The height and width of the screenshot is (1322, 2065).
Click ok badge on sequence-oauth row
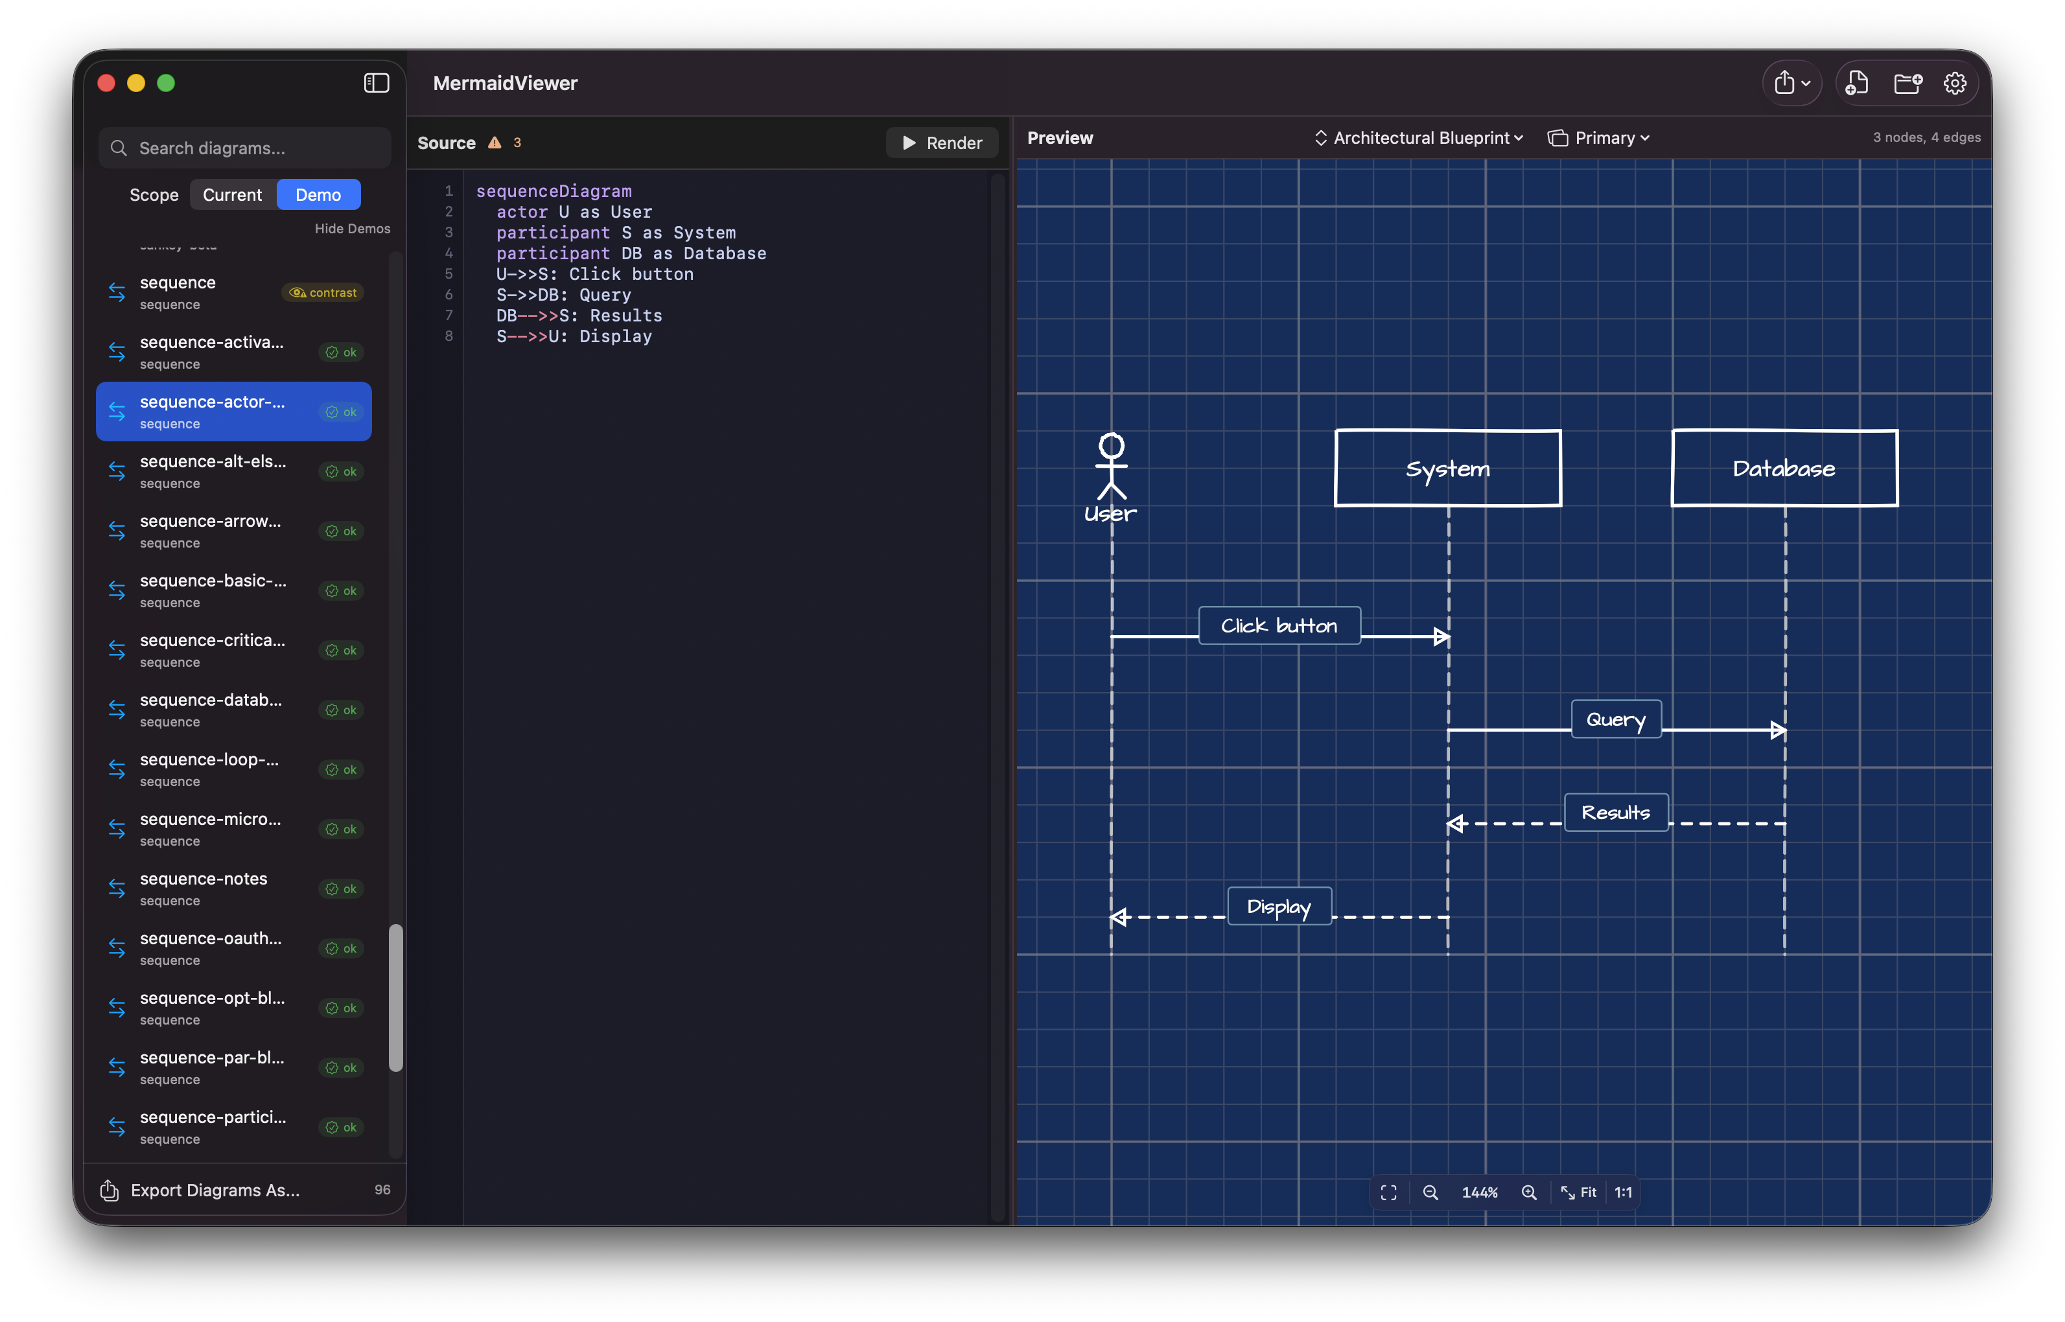(341, 949)
